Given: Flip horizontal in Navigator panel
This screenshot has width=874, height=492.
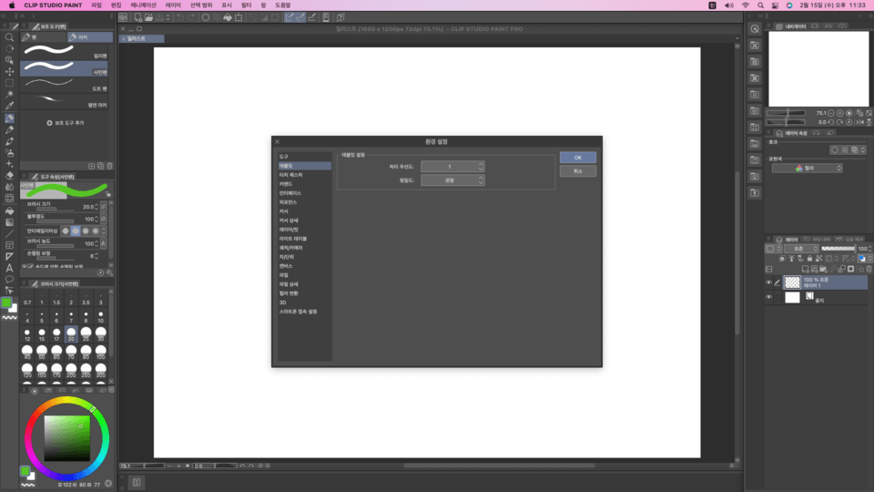Looking at the screenshot, I should pyautogui.click(x=859, y=121).
